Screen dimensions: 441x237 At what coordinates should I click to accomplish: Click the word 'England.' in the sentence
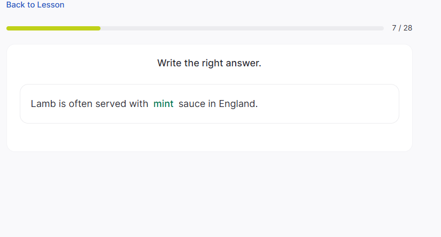coord(238,104)
